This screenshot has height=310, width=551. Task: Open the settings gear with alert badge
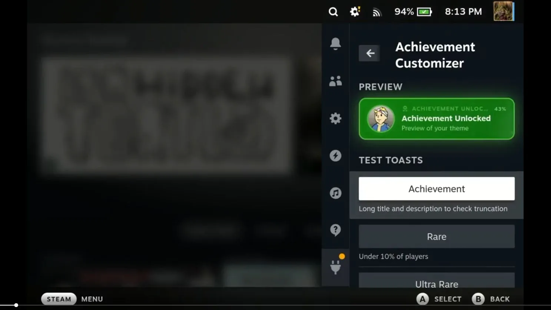(355, 12)
